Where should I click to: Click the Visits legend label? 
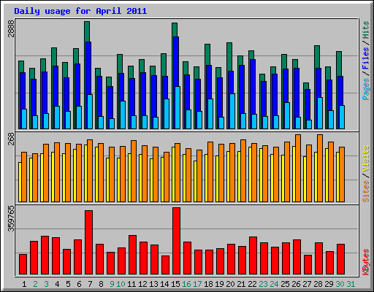point(366,158)
